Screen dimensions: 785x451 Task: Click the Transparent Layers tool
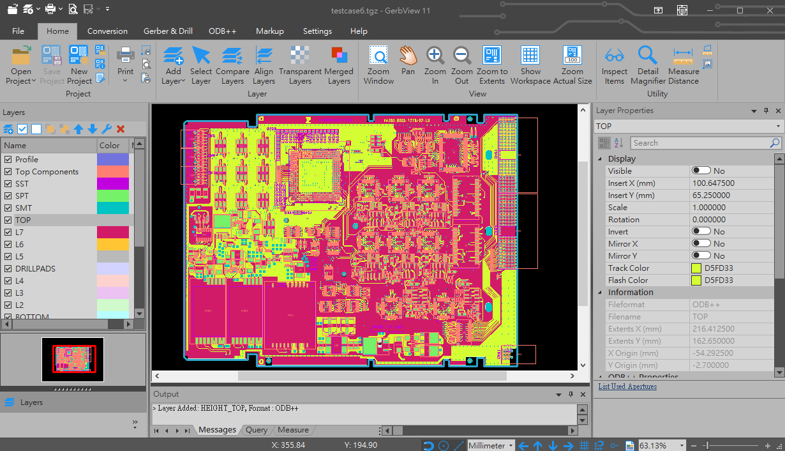(300, 65)
